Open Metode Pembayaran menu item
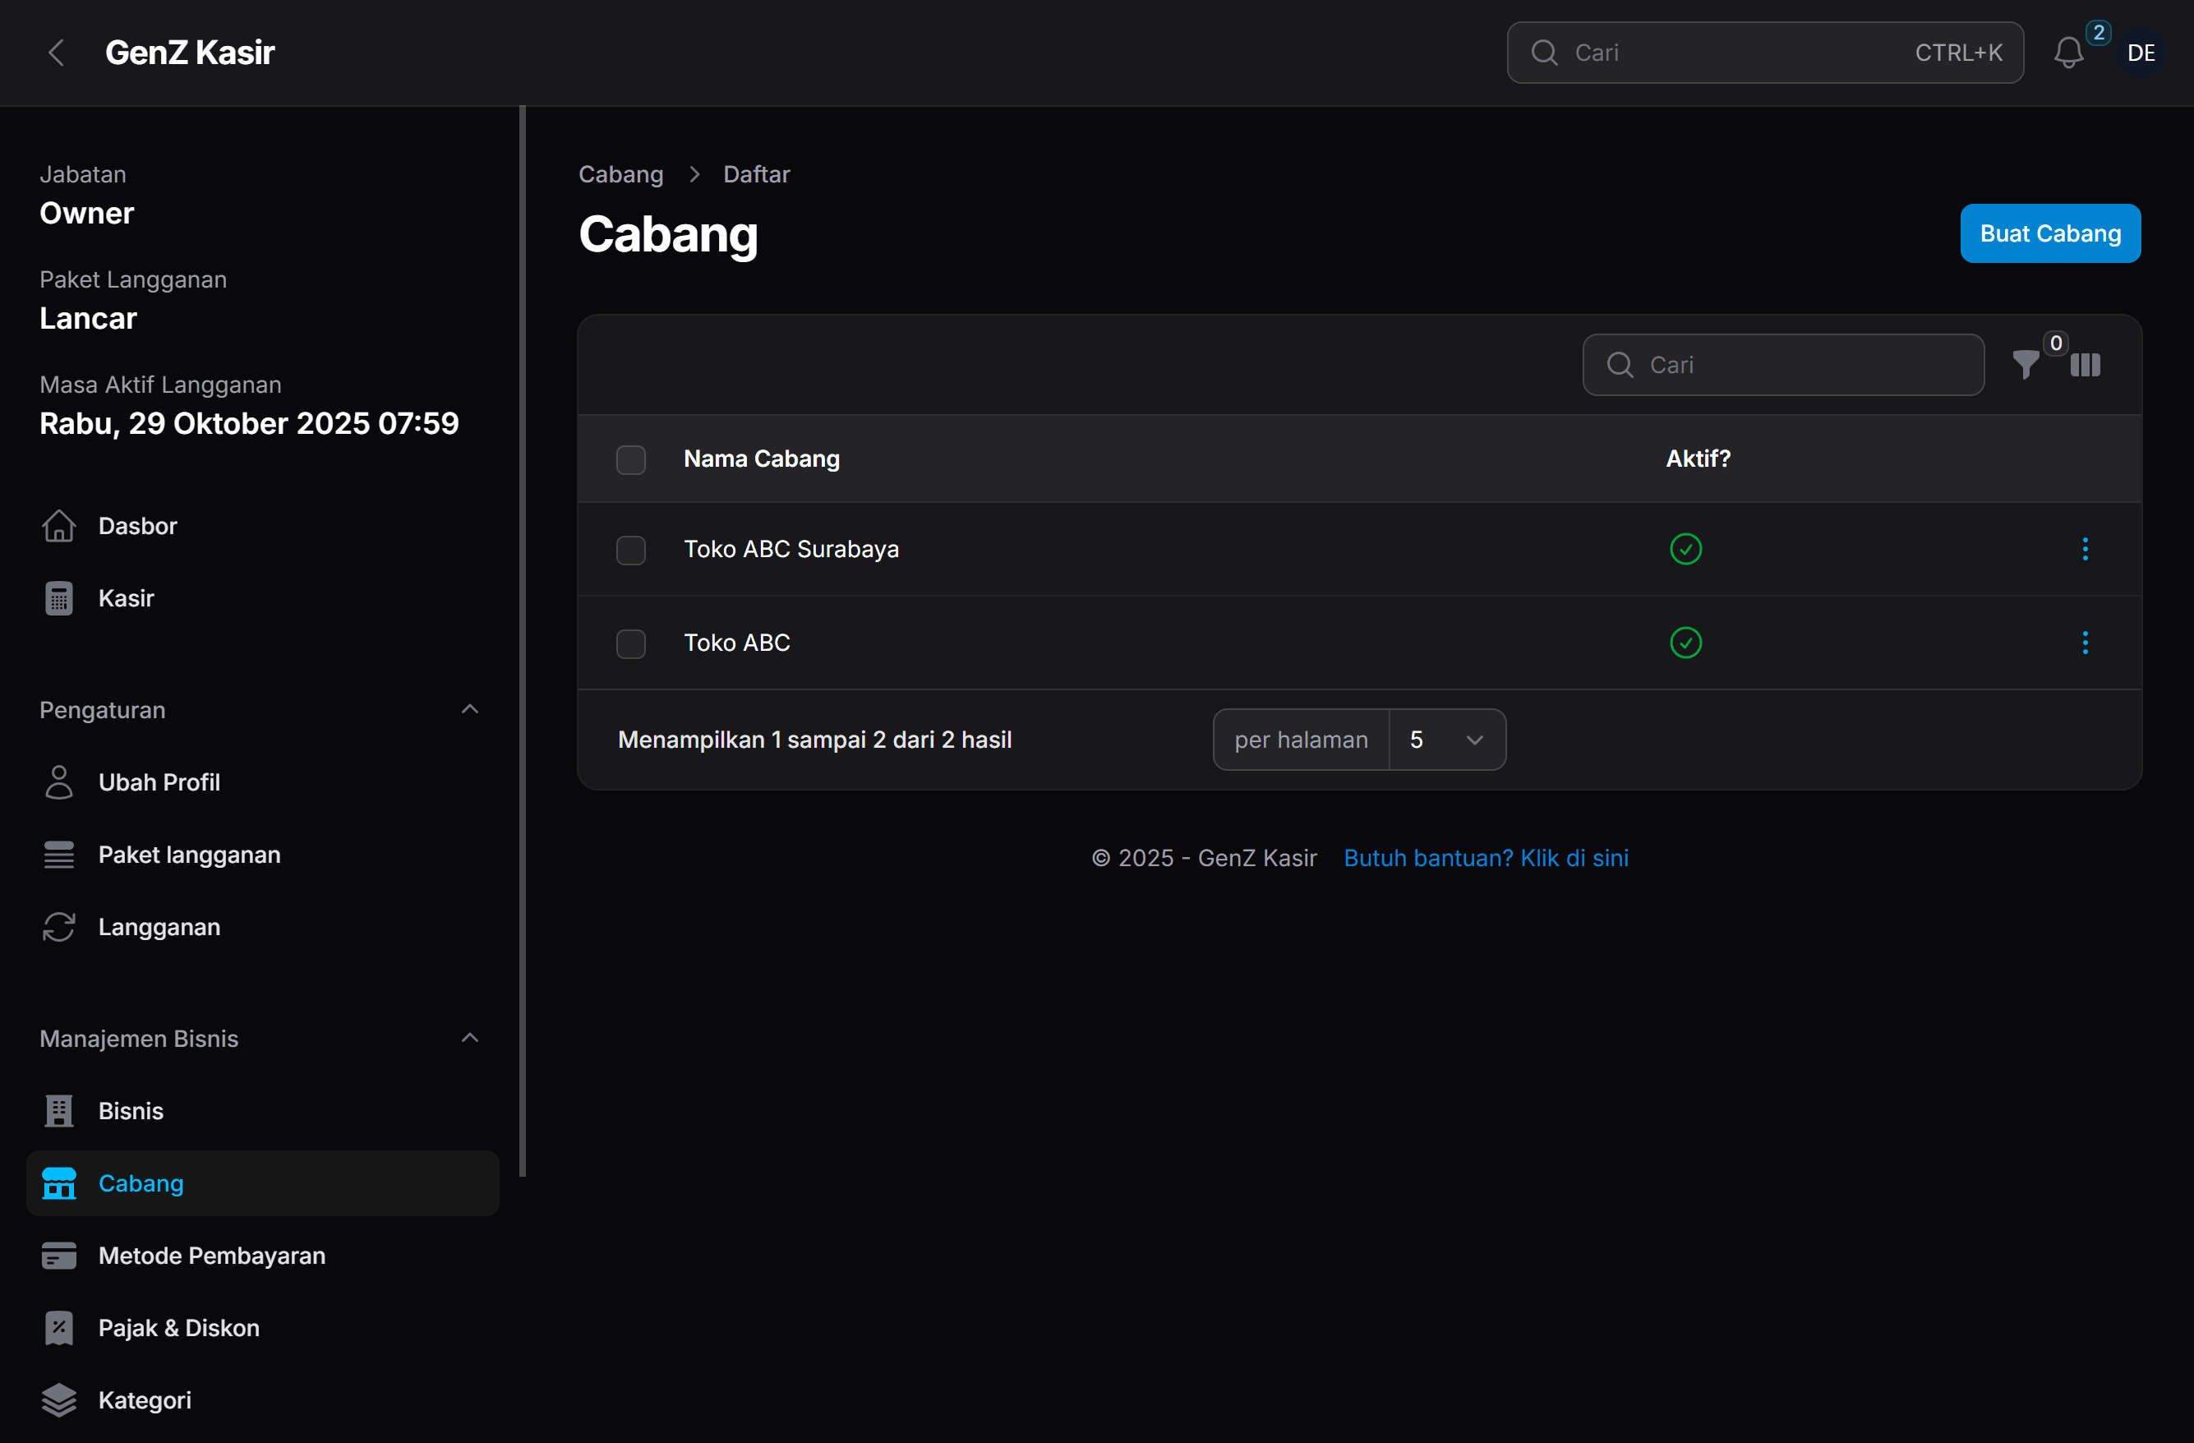Viewport: 2194px width, 1443px height. 211,1256
